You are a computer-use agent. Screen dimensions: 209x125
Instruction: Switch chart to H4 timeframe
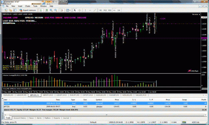[x=119, y=10]
